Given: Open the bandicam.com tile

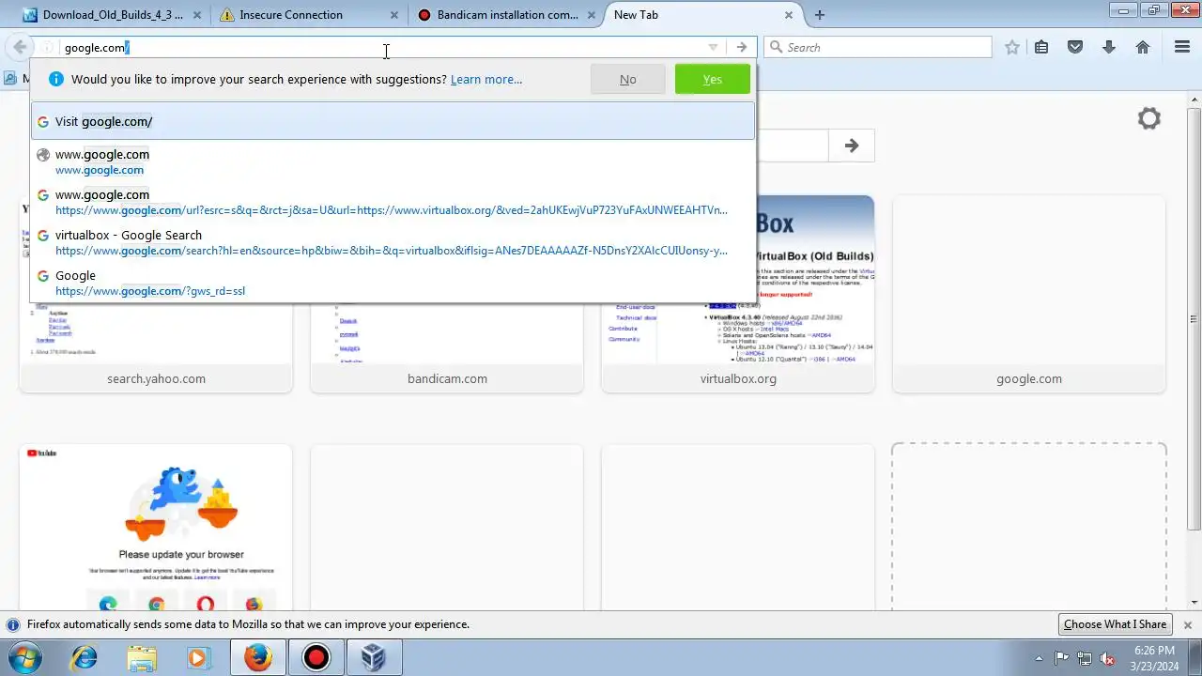Looking at the screenshot, I should (x=447, y=294).
